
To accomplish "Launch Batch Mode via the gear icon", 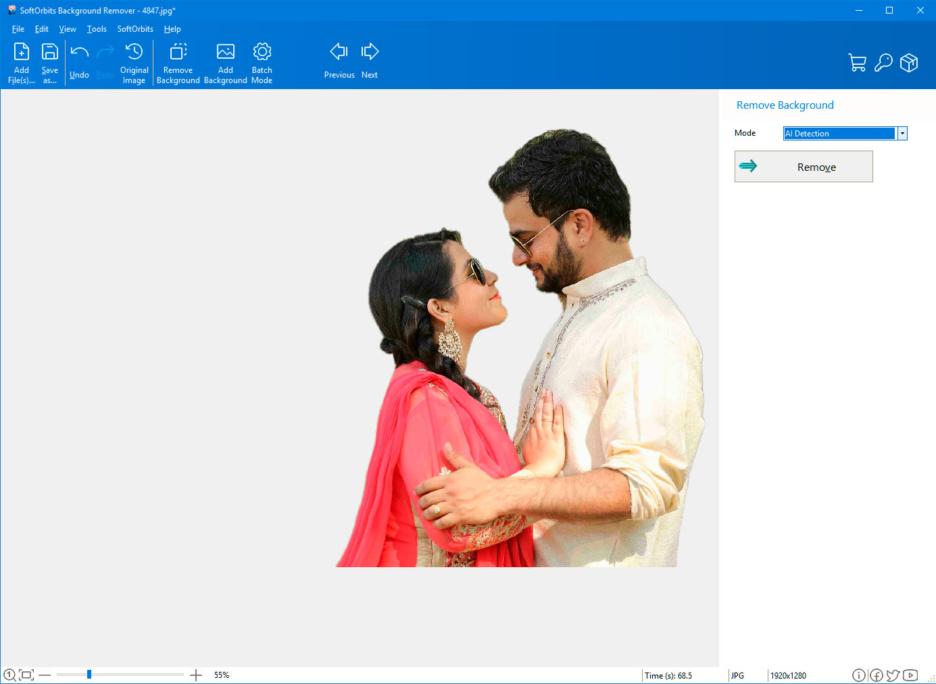I will point(262,51).
